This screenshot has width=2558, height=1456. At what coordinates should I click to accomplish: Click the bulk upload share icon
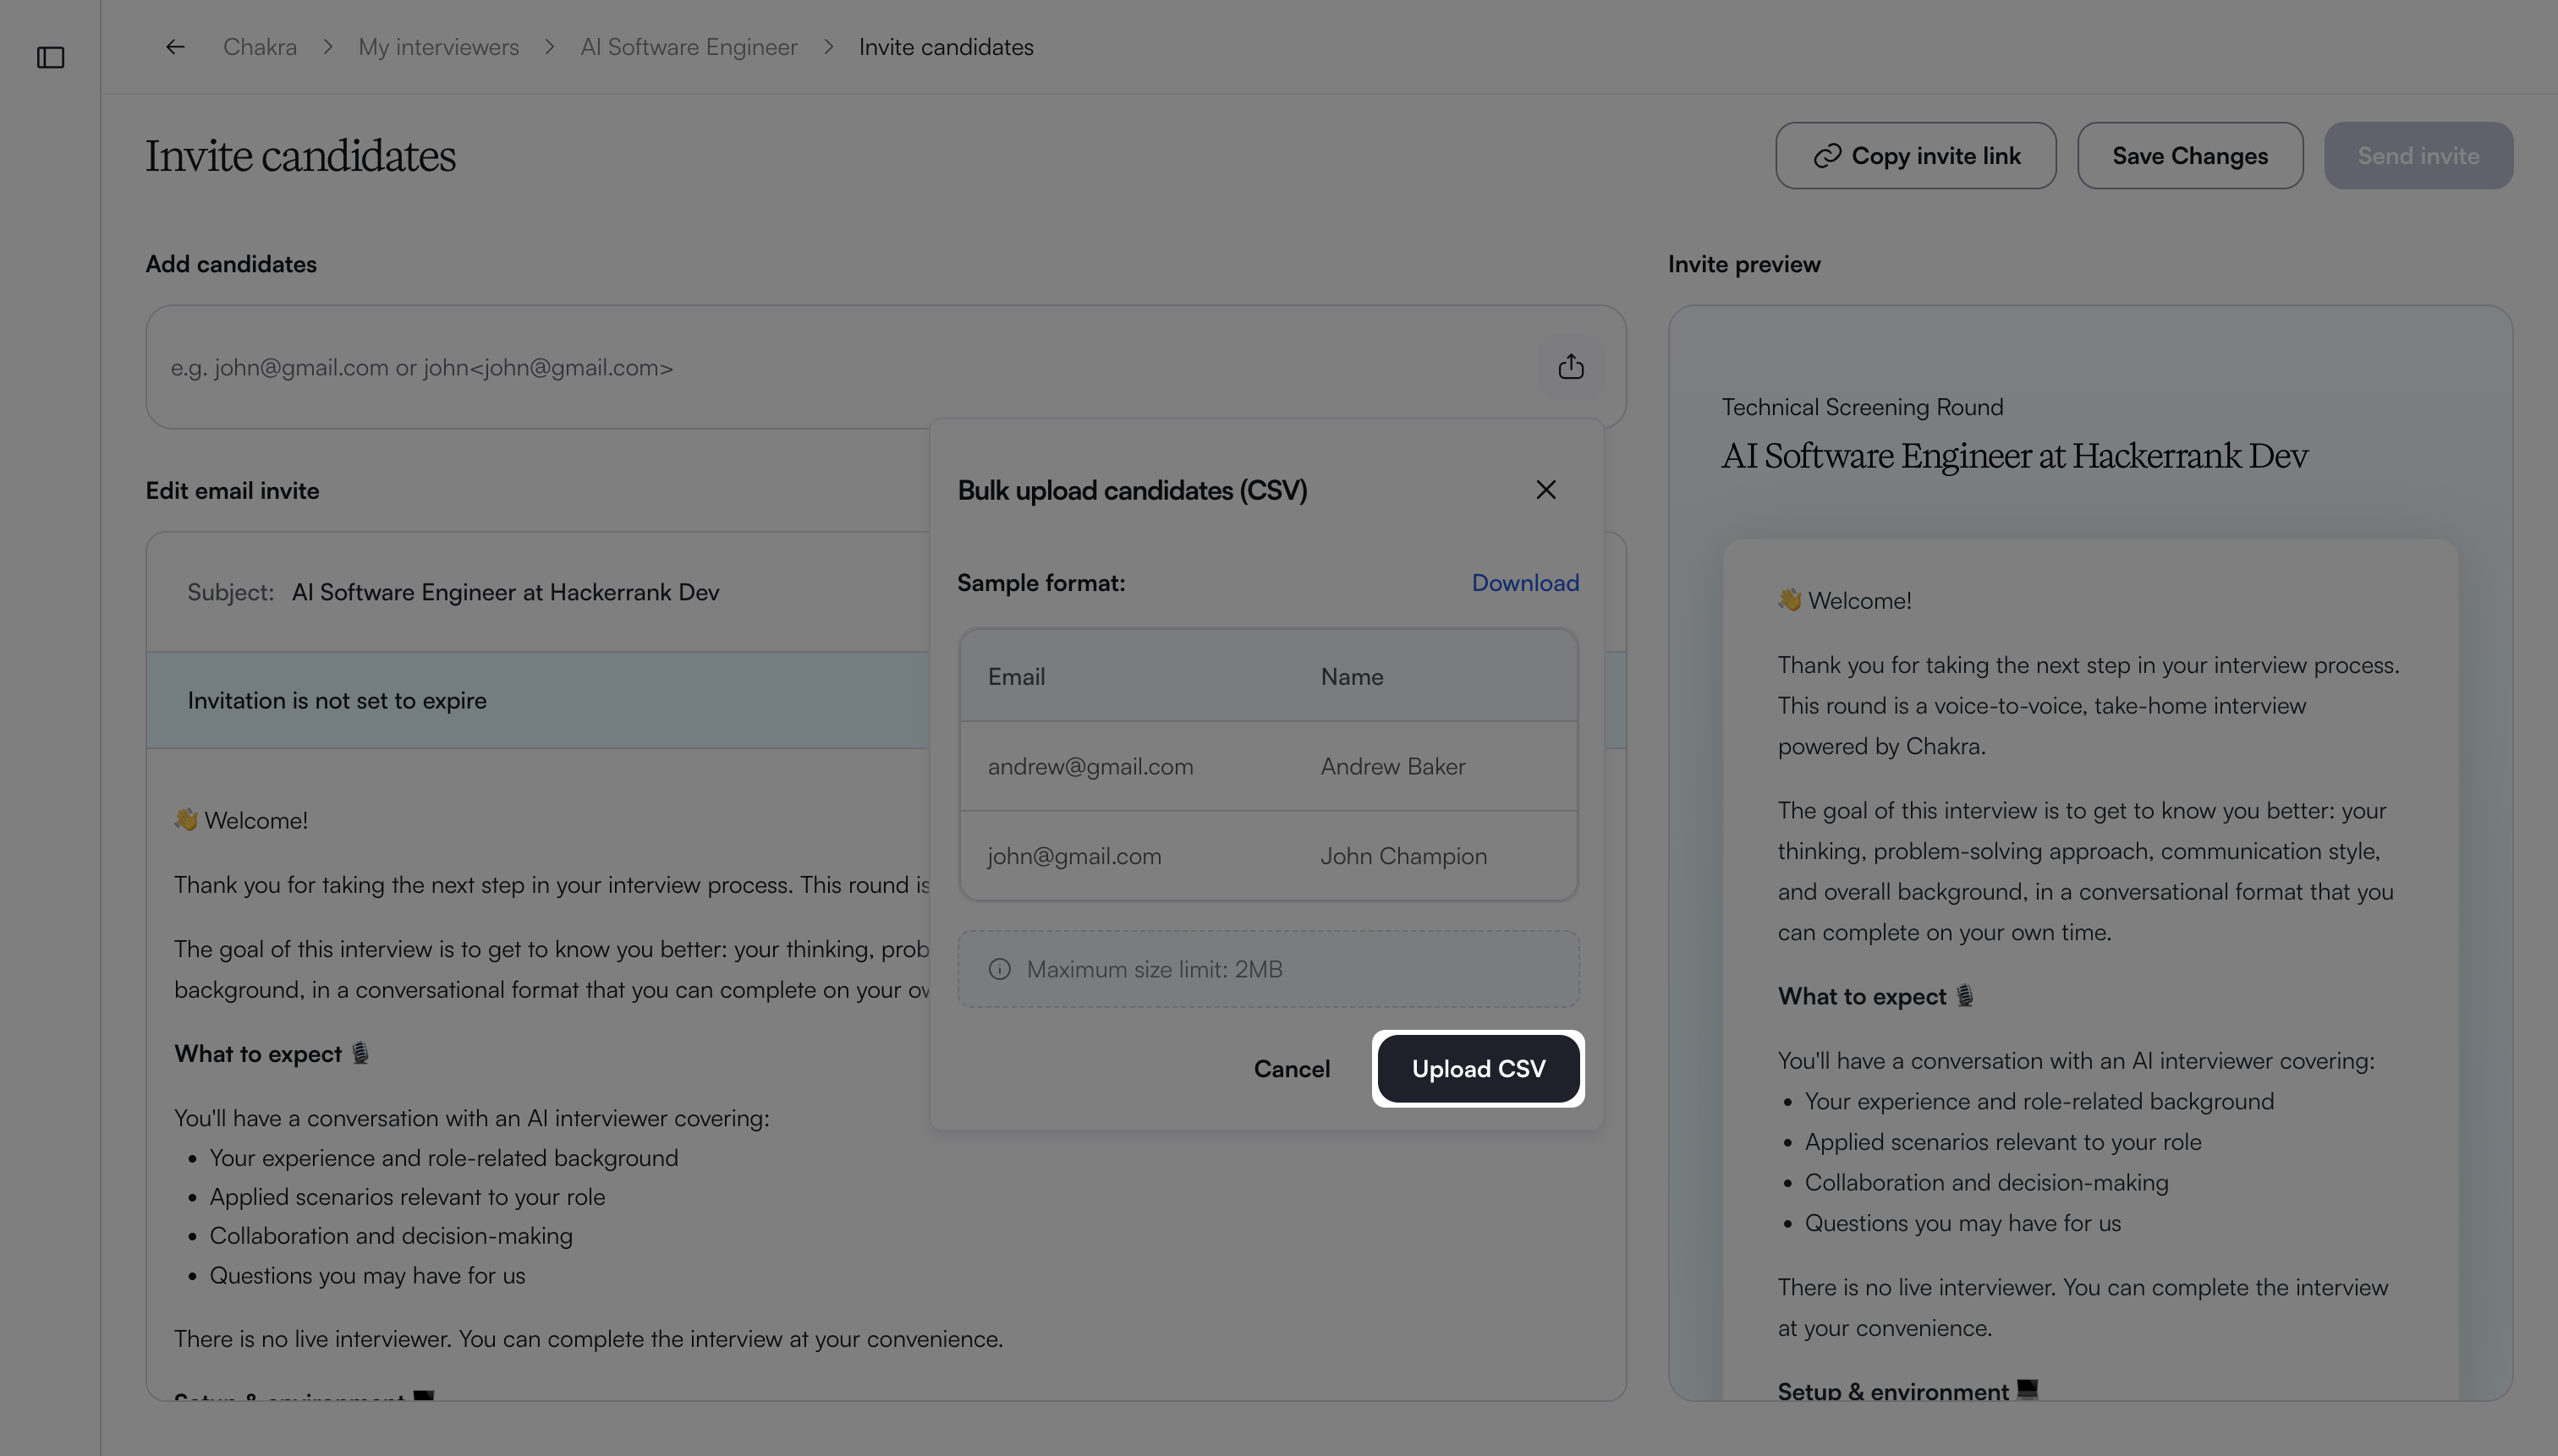click(1571, 367)
